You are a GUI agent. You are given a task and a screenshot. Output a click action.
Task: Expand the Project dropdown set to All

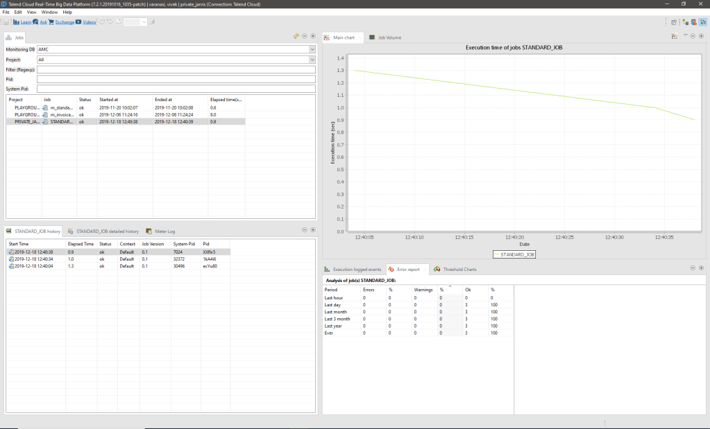click(312, 60)
